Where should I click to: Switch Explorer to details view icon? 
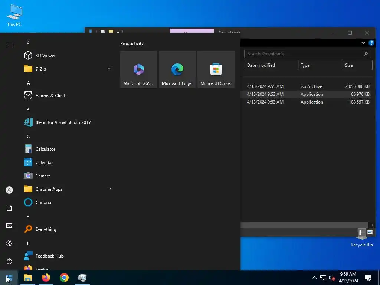click(360, 232)
